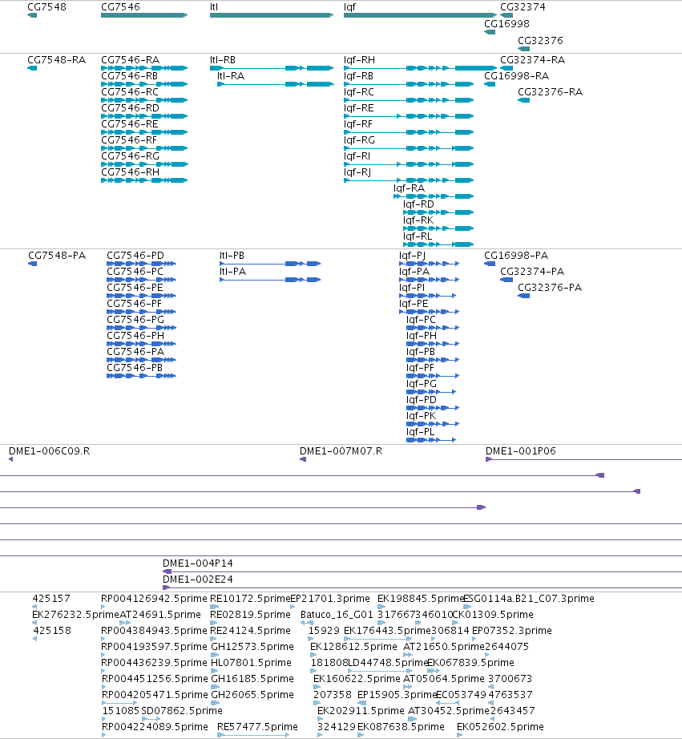Click the CG7548-PA protein label
This screenshot has height=739, width=682.
click(x=57, y=256)
